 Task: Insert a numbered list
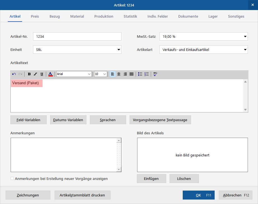pyautogui.click(x=147, y=74)
